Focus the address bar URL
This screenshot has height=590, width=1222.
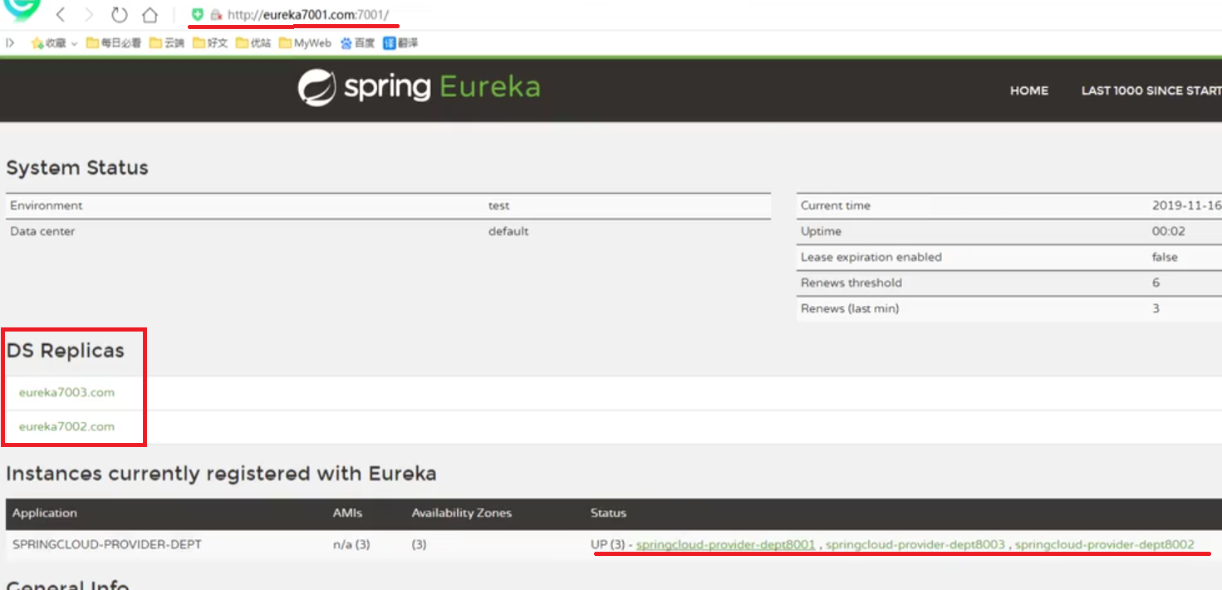pos(308,15)
